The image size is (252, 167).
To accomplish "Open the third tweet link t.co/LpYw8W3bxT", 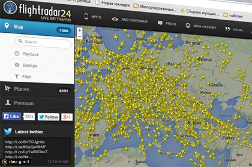I will 26,152.
